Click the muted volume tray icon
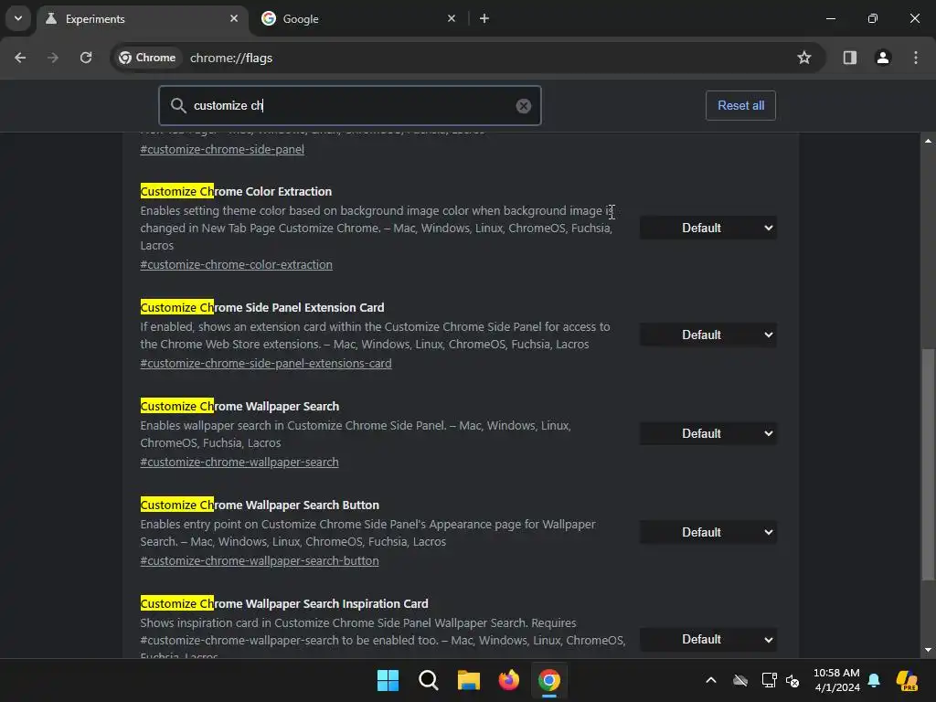This screenshot has width=936, height=702. 792,680
